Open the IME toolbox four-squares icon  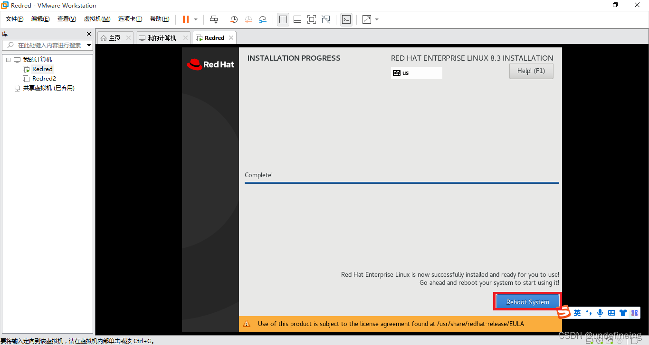point(634,313)
